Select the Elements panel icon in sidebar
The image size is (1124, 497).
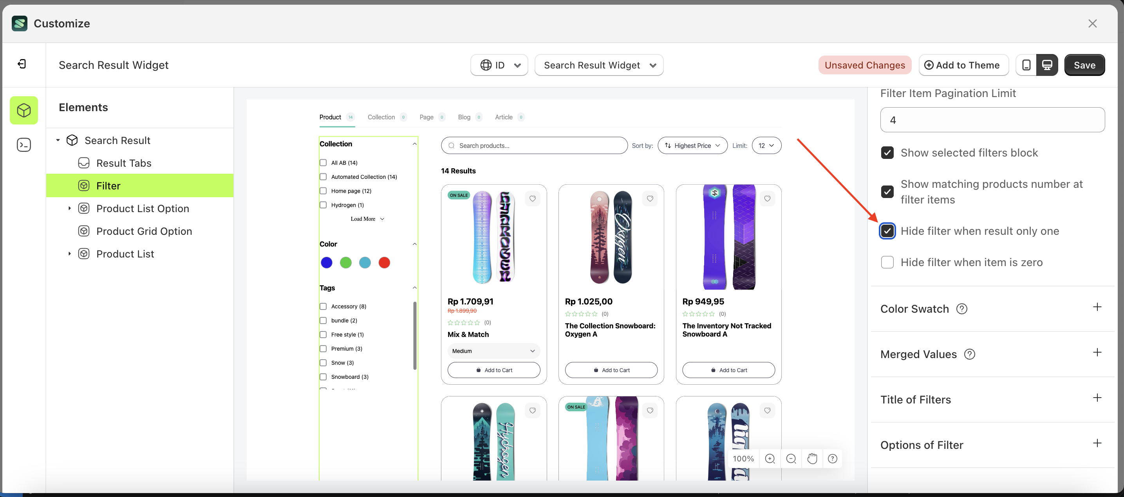(x=23, y=110)
